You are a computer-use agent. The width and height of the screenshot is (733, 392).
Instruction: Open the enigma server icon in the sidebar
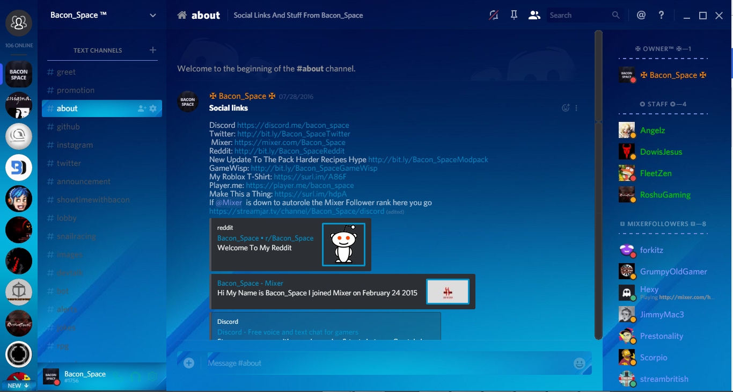[19, 105]
